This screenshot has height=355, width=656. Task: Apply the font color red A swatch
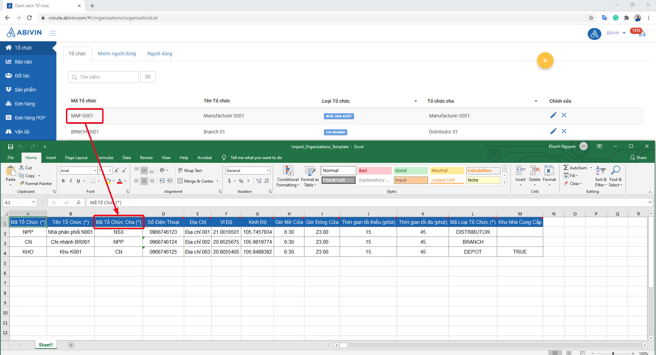tap(120, 181)
